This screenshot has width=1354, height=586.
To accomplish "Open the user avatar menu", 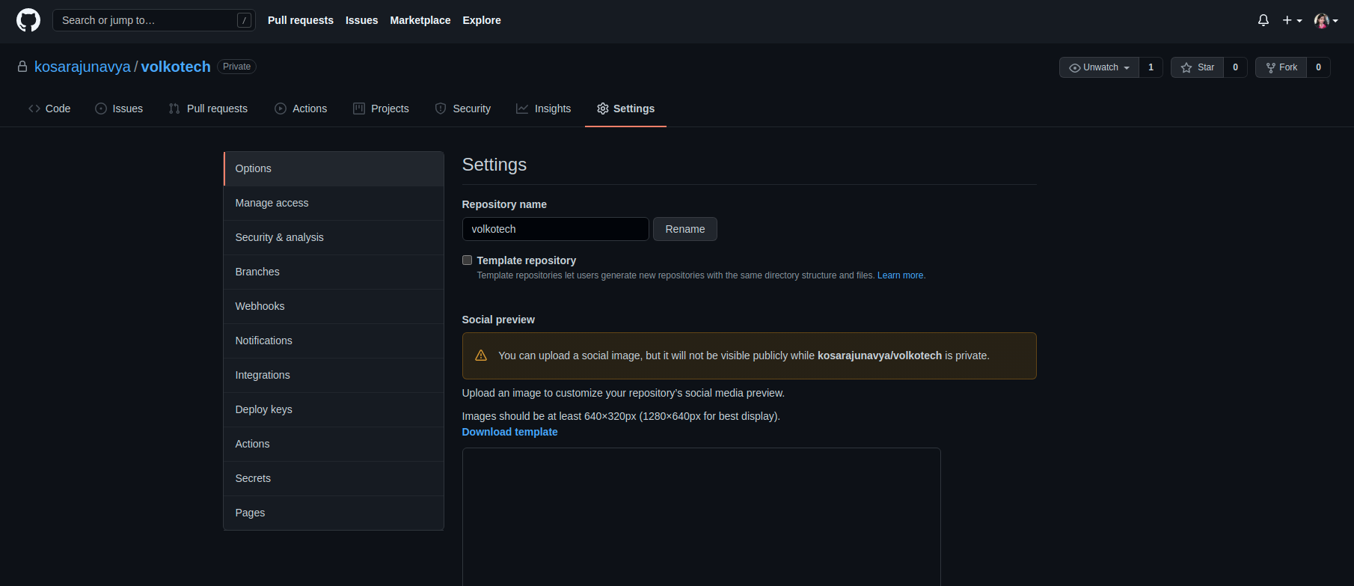I will pos(1326,20).
